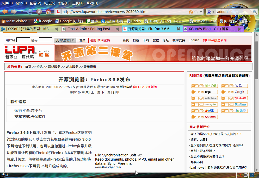The width and height of the screenshot is (259, 178).
Task: Click the 密码 input field
Action: 46,40
